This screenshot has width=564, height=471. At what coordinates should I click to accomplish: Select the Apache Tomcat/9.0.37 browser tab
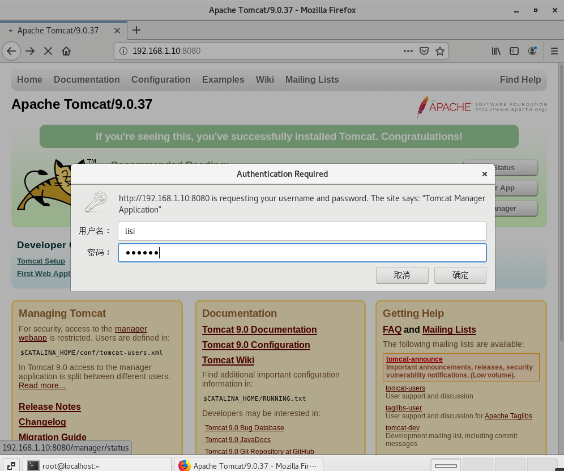63,31
